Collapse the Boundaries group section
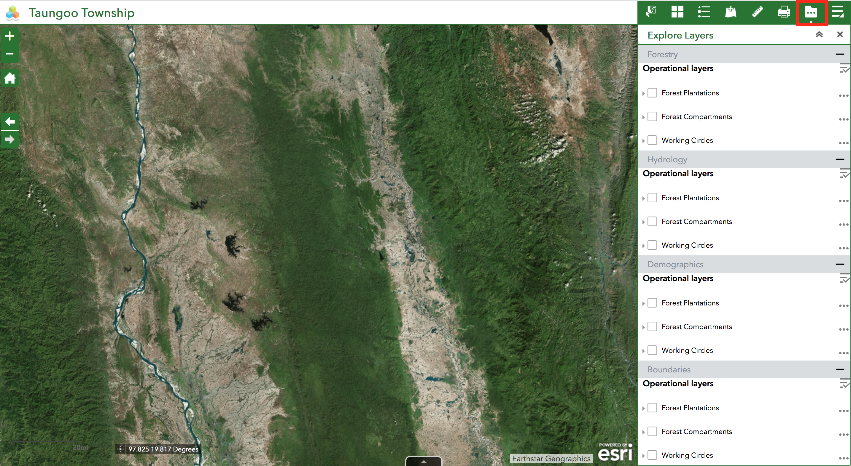This screenshot has height=466, width=851. [840, 369]
